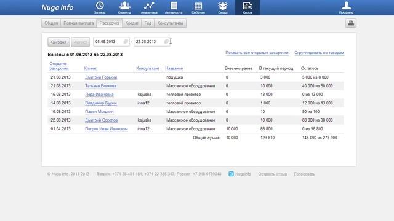The width and height of the screenshot is (394, 221).
Task: Switch to the Полная выплата tab
Action: 78,23
